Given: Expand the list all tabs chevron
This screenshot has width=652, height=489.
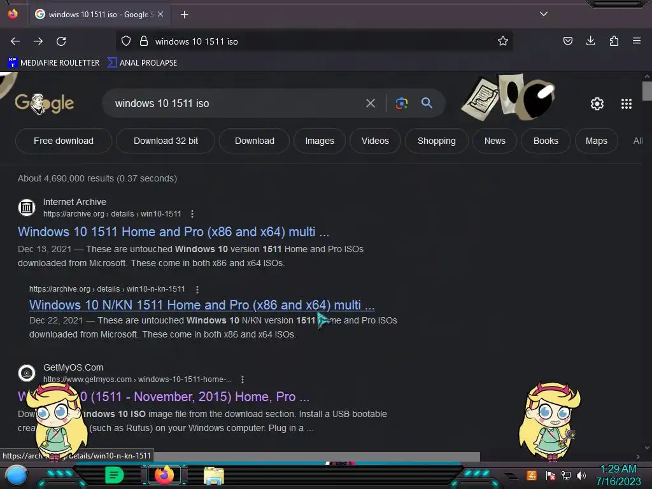Looking at the screenshot, I should click(x=544, y=14).
